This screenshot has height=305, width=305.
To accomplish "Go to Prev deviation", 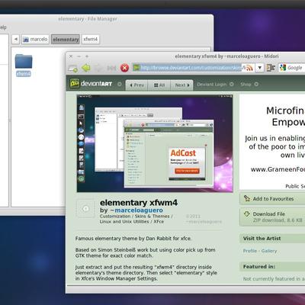I will pyautogui.click(x=136, y=85).
